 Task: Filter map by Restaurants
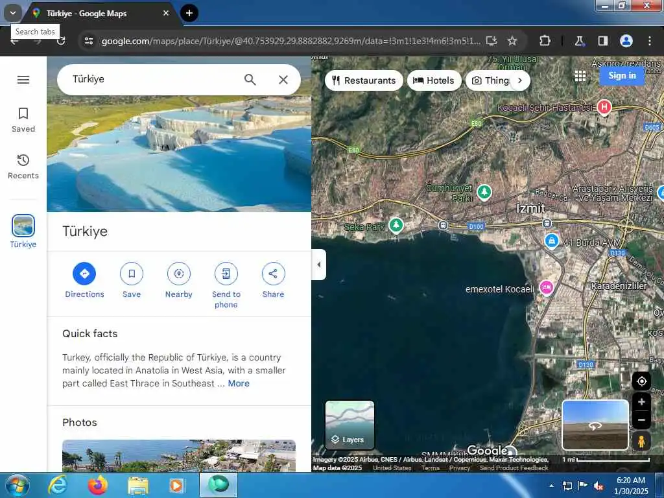tap(364, 80)
